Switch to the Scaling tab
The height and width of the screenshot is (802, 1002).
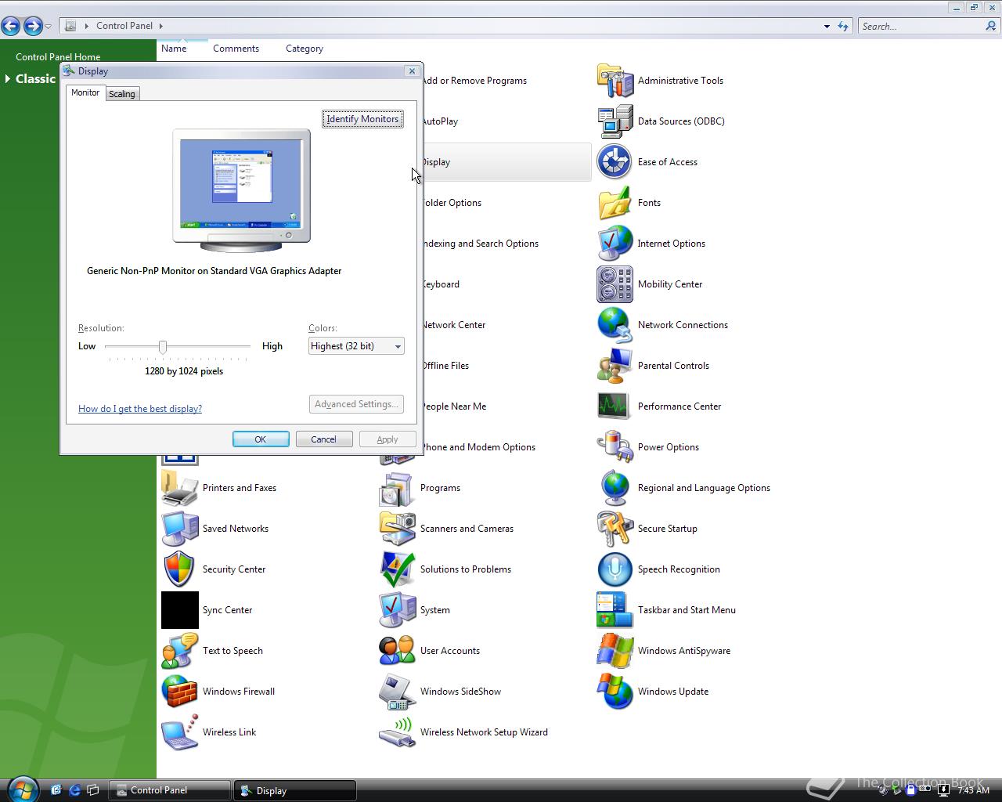(x=122, y=94)
